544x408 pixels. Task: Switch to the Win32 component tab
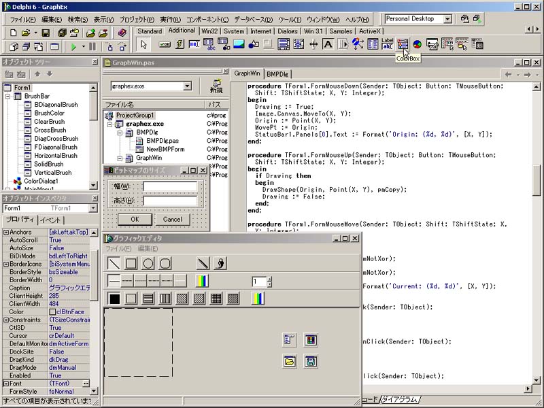211,31
